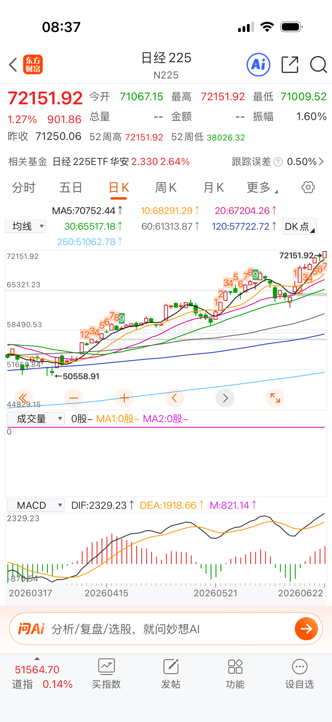Tap MA5:70752.44 value label
Viewport: 332px width, 722px height.
88,211
